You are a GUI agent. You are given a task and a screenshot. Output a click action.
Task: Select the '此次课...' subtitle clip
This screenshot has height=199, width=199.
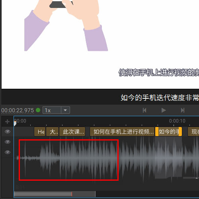72,132
